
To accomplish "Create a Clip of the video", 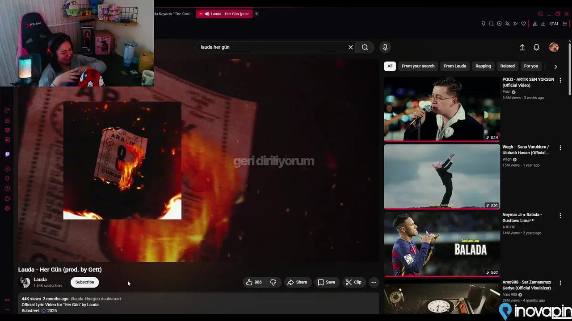I will coord(353,282).
